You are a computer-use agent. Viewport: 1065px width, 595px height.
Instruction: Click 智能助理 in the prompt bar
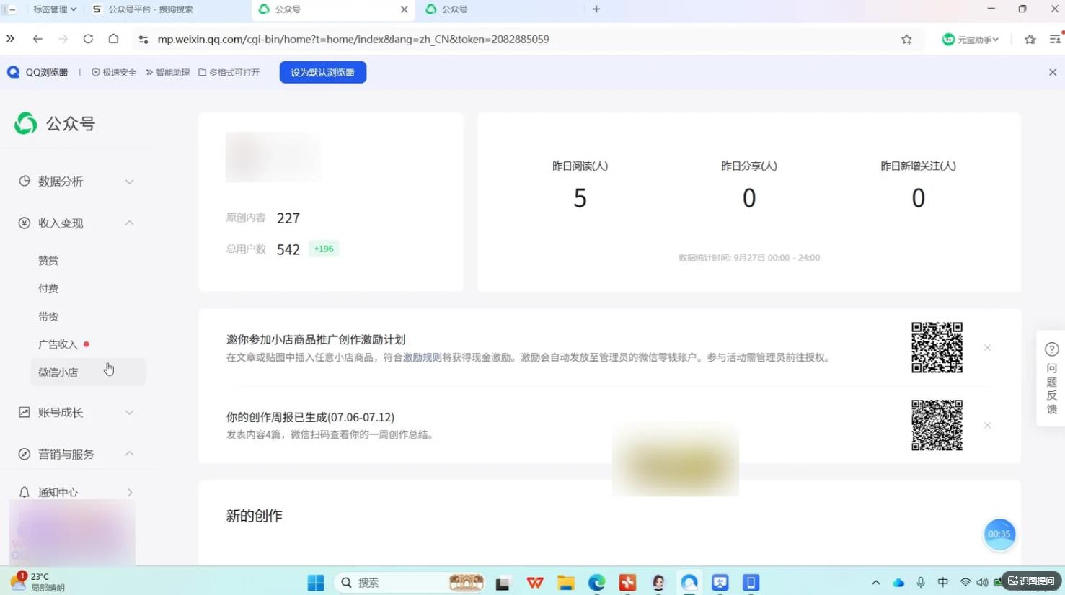168,72
